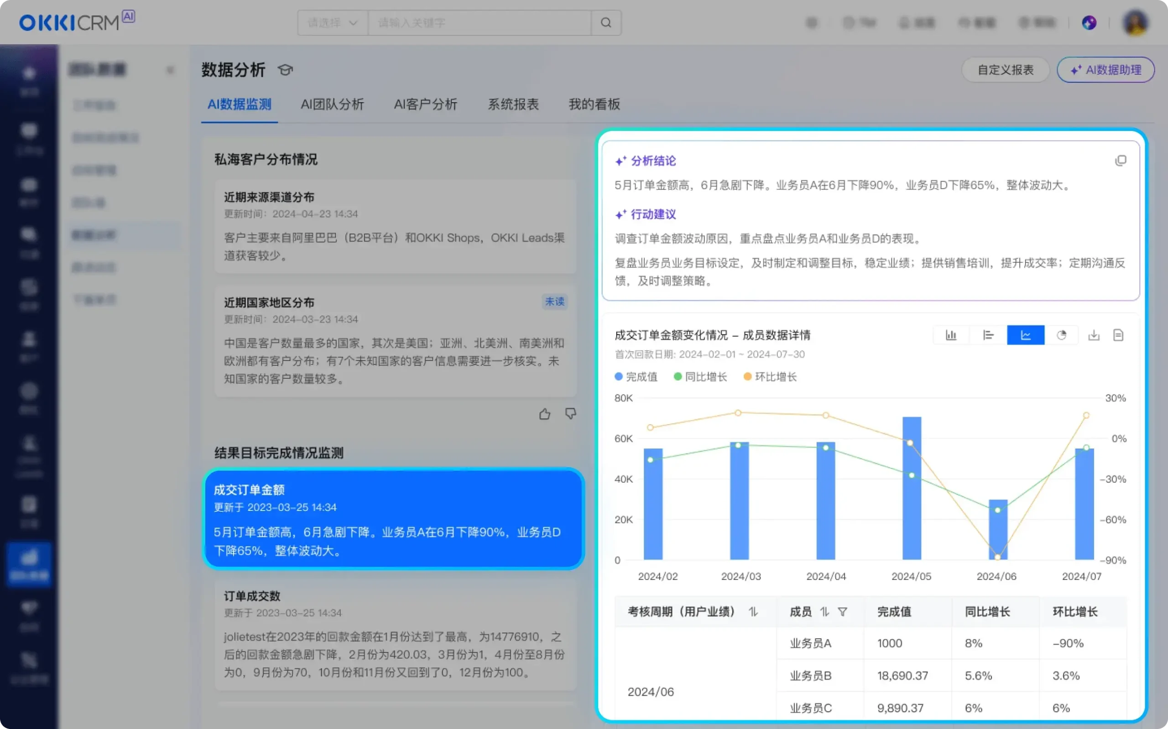Copy the 分析结论 analysis text
The width and height of the screenshot is (1168, 729).
coord(1120,160)
